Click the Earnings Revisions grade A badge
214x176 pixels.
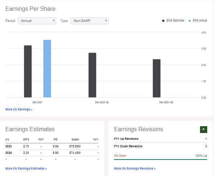[x=204, y=129]
